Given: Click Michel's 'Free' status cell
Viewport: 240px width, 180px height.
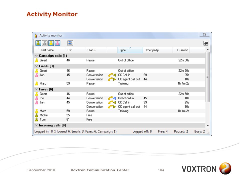Looking at the screenshot, I should click(x=89, y=115).
